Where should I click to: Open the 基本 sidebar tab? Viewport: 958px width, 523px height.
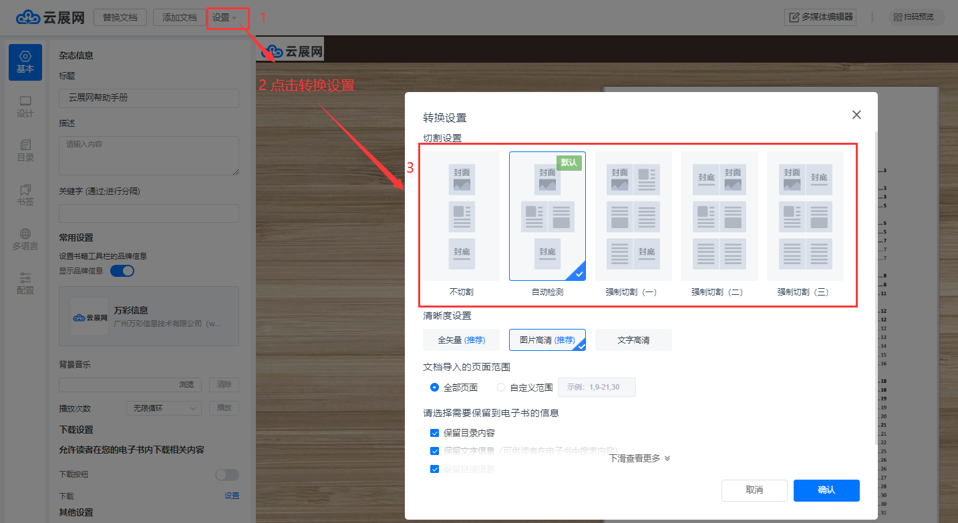25,62
